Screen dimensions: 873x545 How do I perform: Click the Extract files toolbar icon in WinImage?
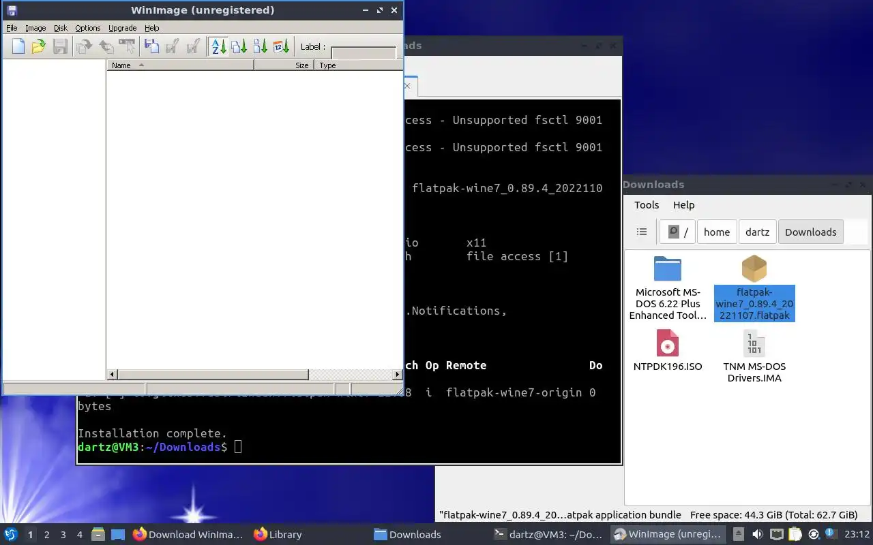pyautogui.click(x=85, y=46)
